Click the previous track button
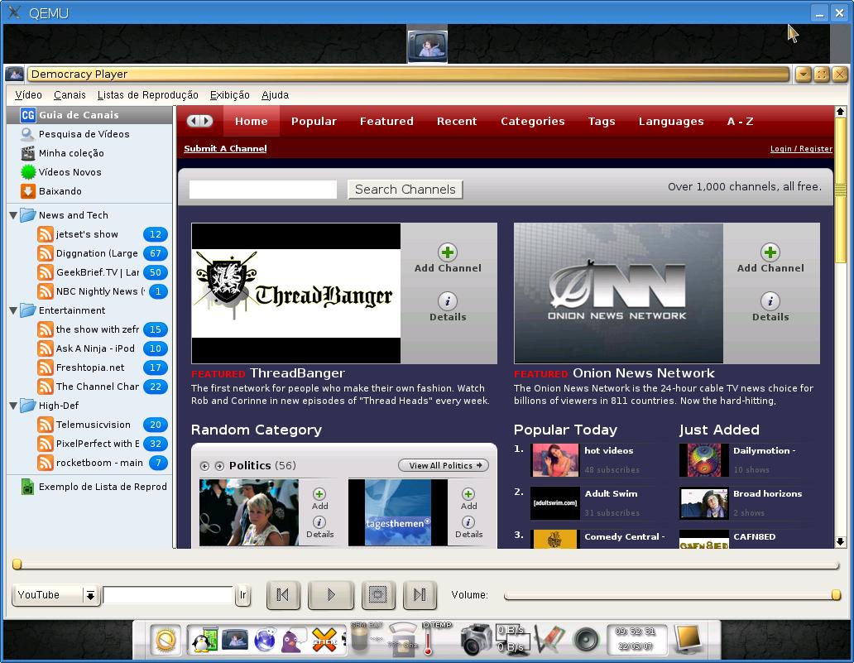 click(x=283, y=594)
